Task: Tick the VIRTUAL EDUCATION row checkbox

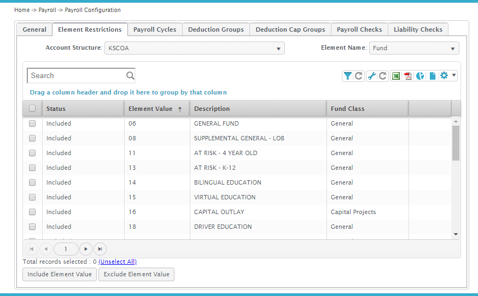Action: tap(32, 197)
